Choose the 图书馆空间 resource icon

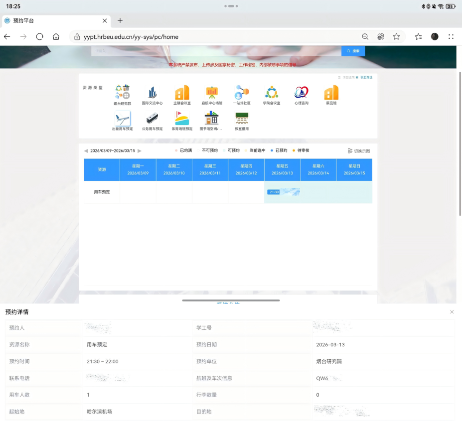[x=212, y=119]
